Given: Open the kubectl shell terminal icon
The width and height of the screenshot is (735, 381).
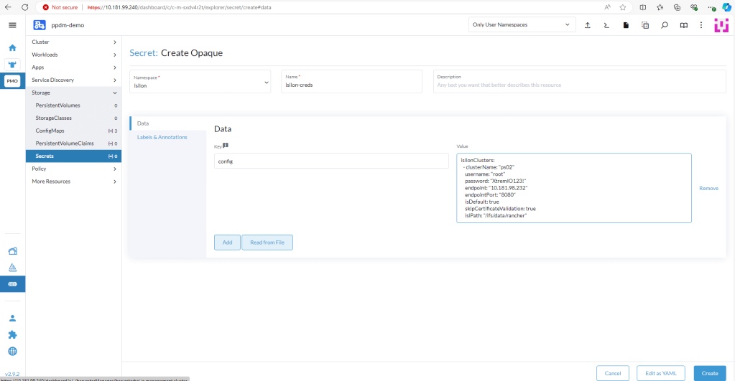Looking at the screenshot, I should click(606, 25).
